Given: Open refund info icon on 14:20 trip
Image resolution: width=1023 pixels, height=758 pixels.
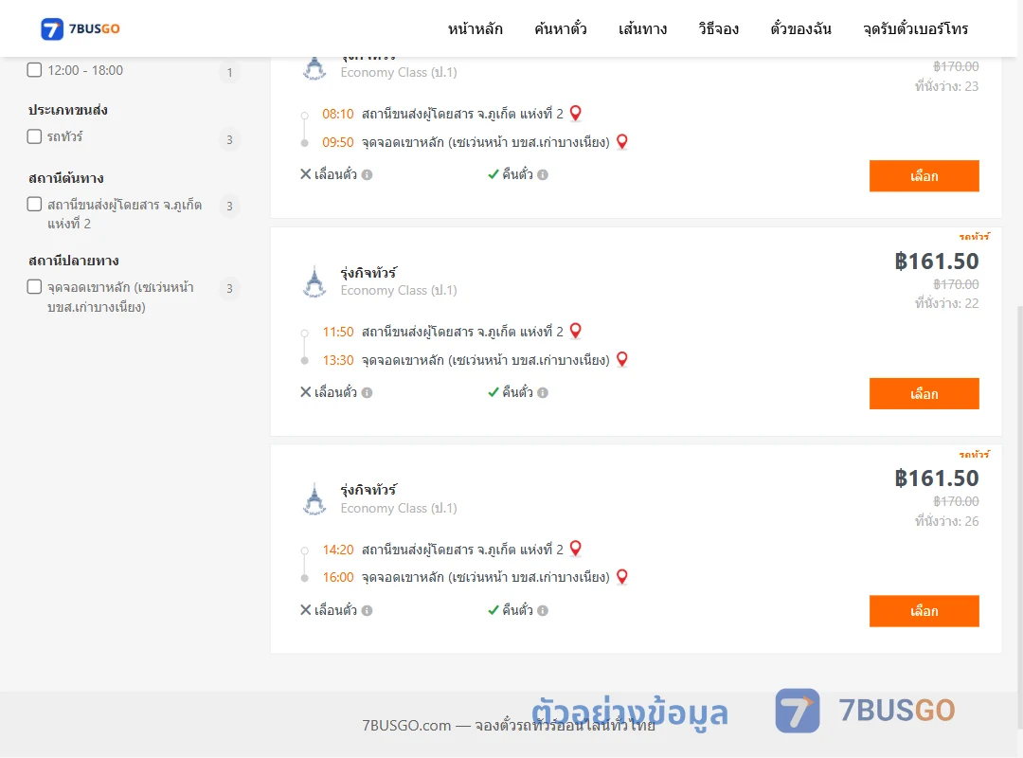Looking at the screenshot, I should tap(543, 611).
